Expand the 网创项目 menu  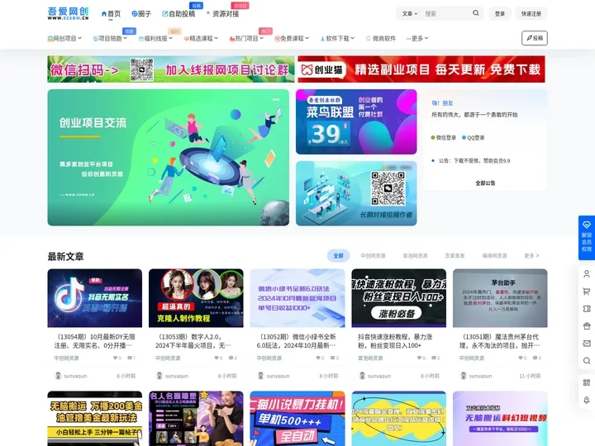[x=64, y=38]
